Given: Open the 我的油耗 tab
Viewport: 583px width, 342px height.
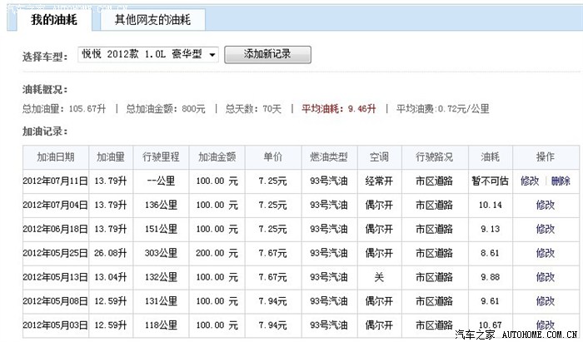Looking at the screenshot, I should pyautogui.click(x=54, y=19).
